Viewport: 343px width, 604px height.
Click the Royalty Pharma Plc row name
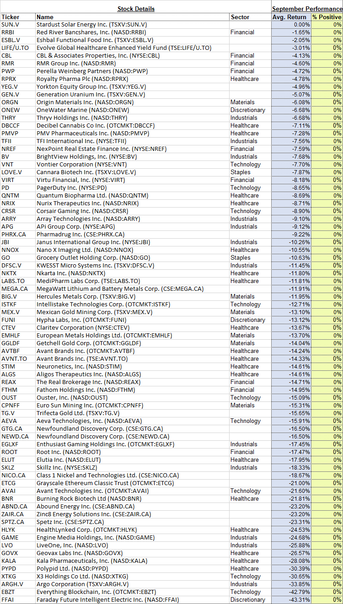tap(133, 79)
